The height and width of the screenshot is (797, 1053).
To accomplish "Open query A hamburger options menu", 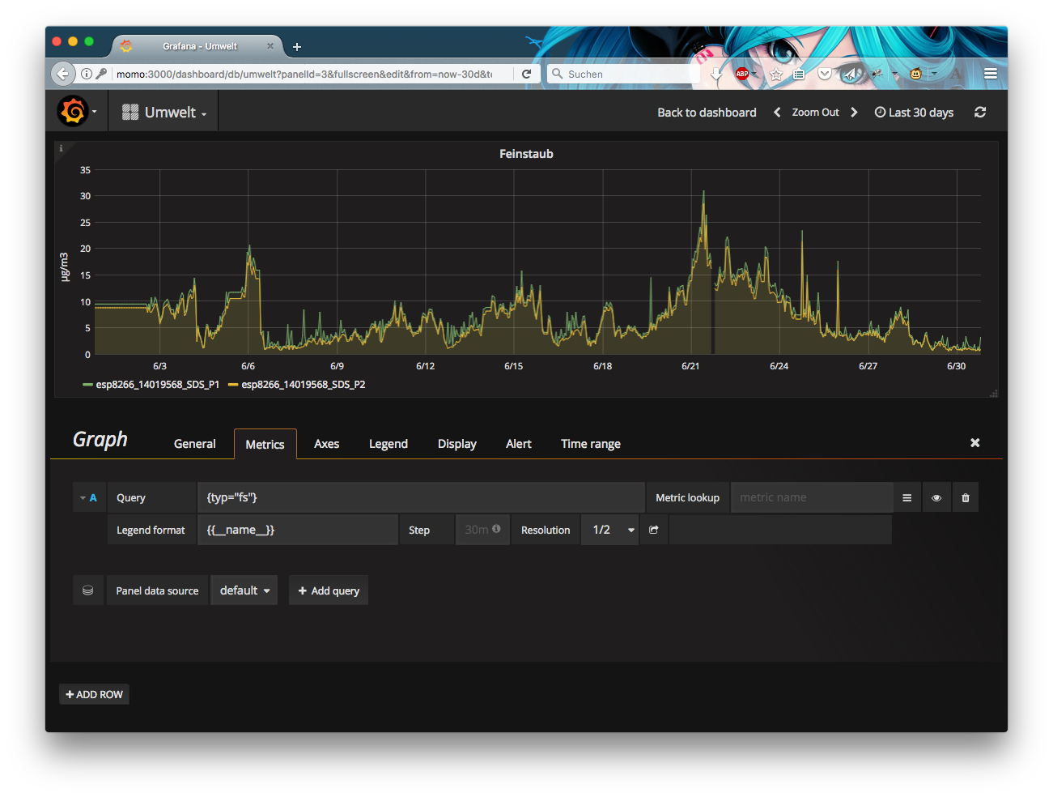I will (907, 498).
